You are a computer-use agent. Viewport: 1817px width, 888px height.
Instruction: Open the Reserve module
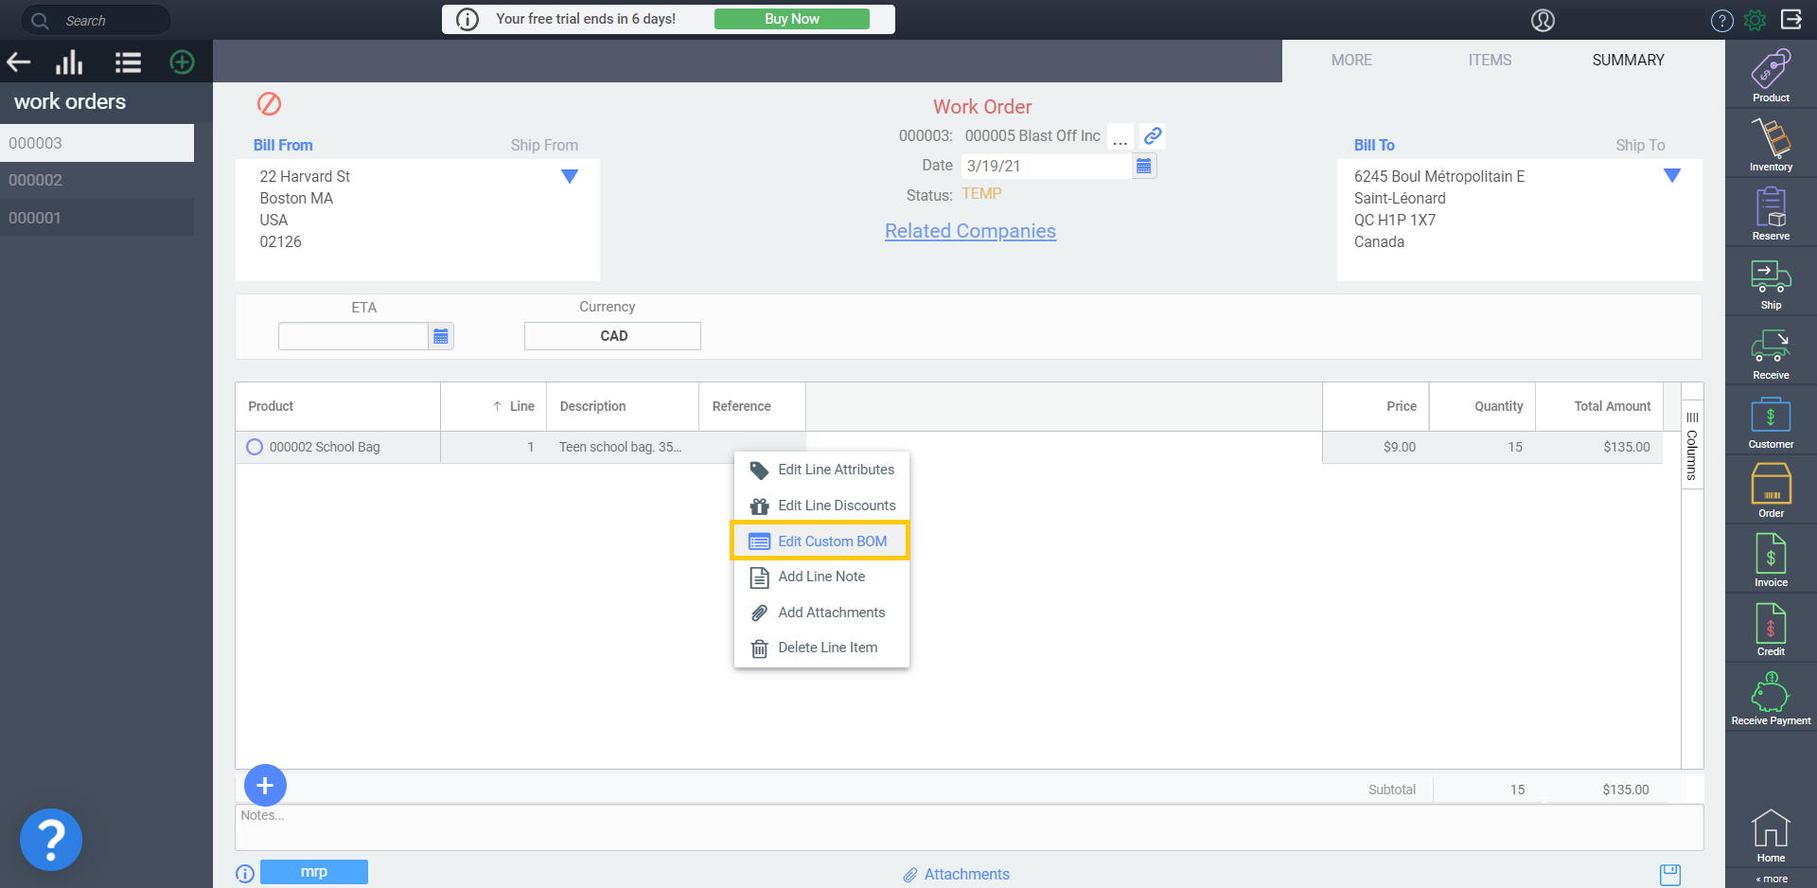point(1771,214)
